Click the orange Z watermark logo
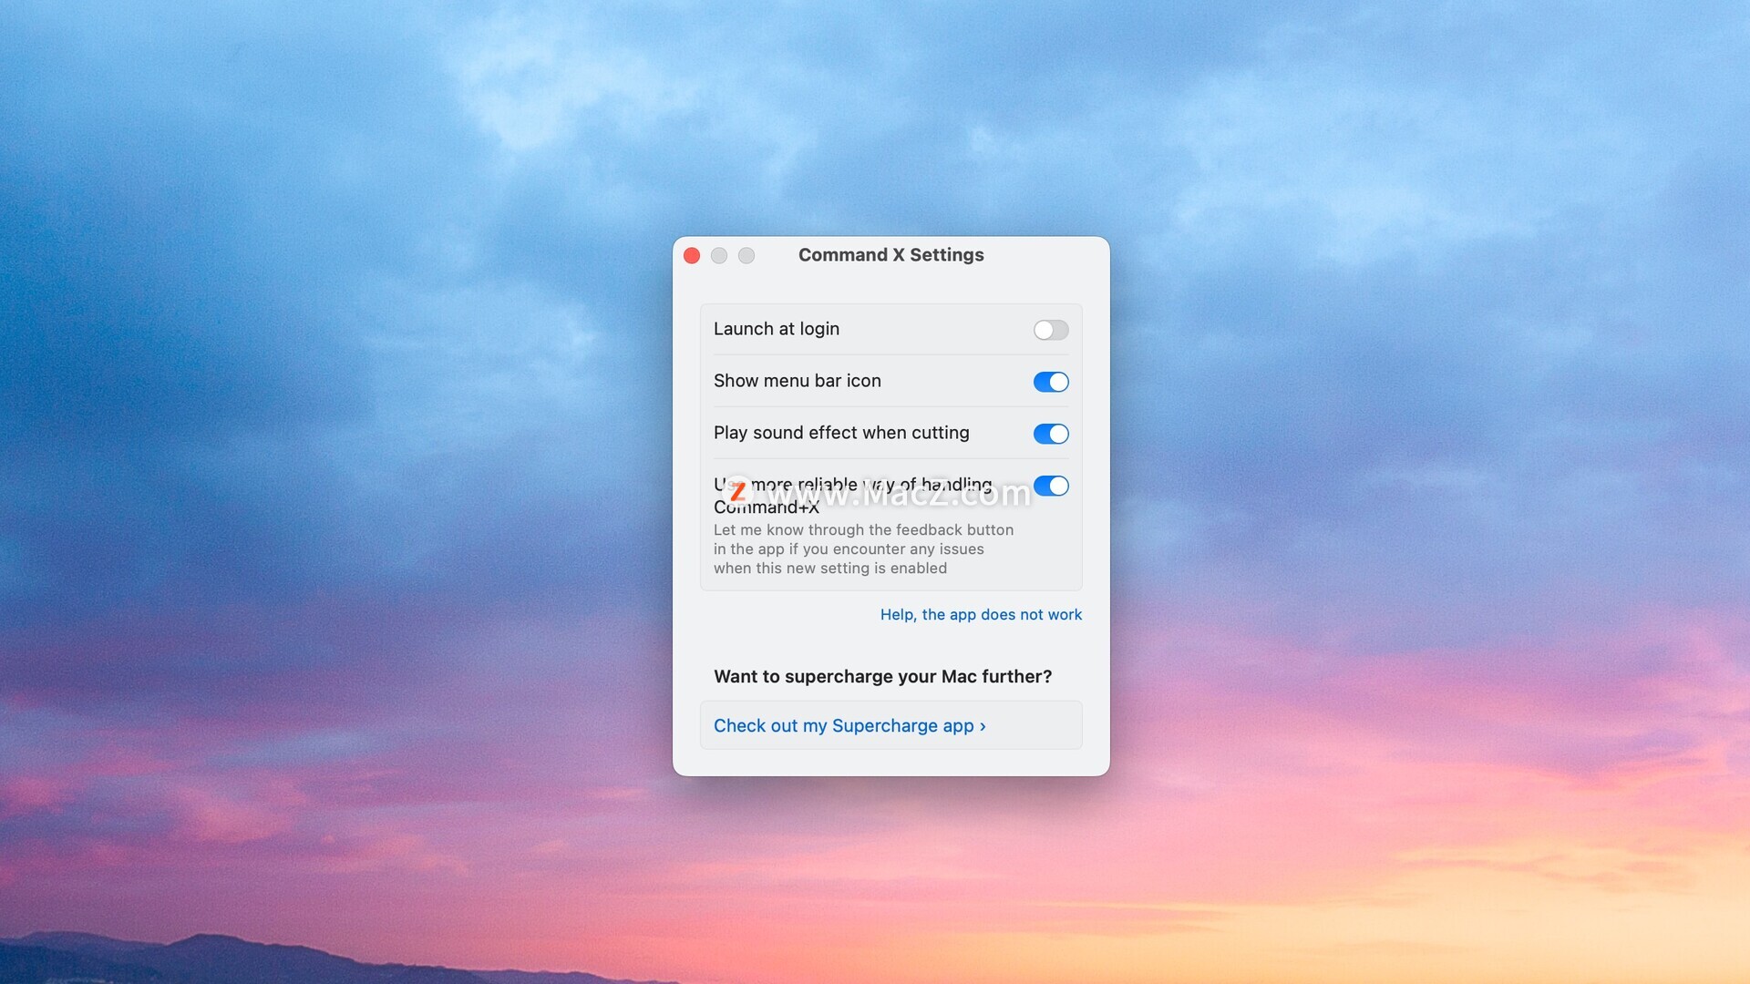Image resolution: width=1750 pixels, height=984 pixels. 737,492
